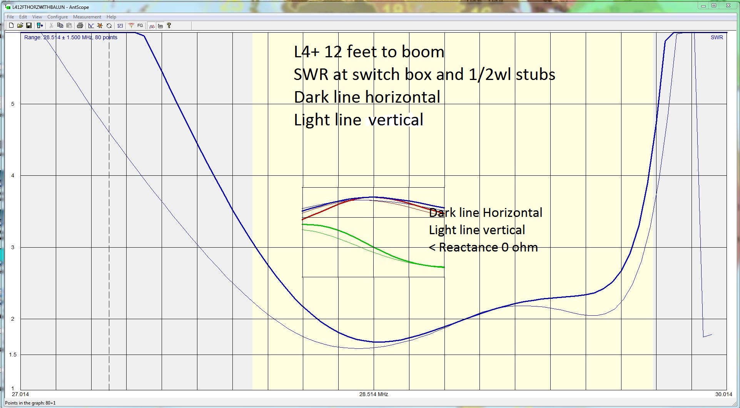Click the read-from-analyzer device arrow icon
Viewport: 740px width, 408px height.
[40, 26]
